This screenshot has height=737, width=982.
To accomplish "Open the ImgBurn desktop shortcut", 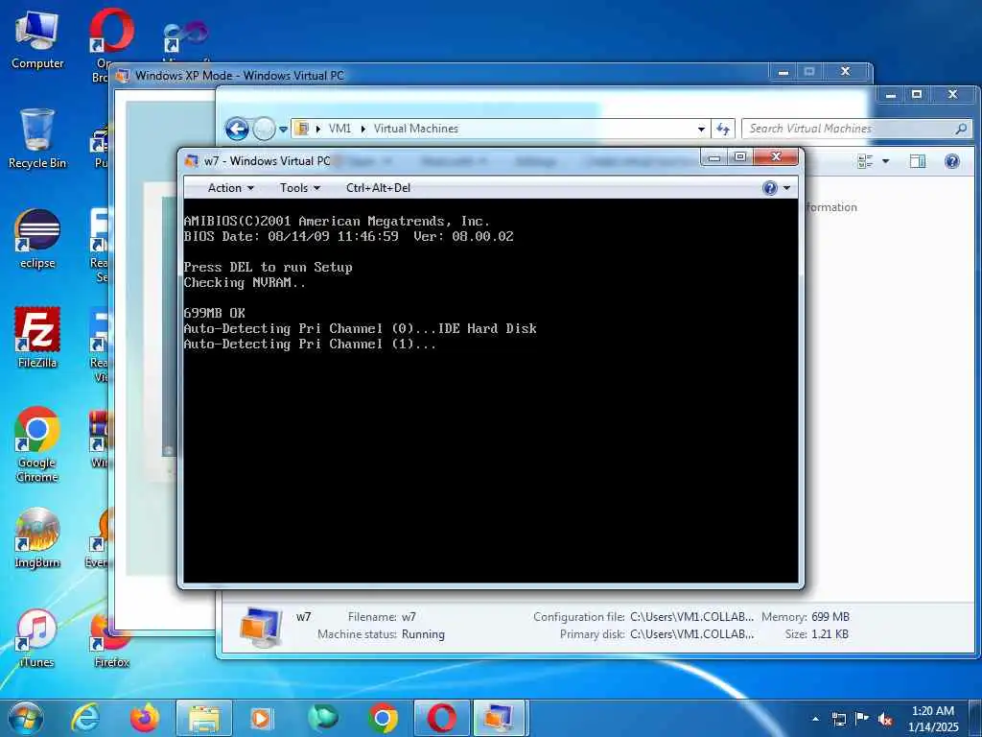I will pyautogui.click(x=37, y=539).
